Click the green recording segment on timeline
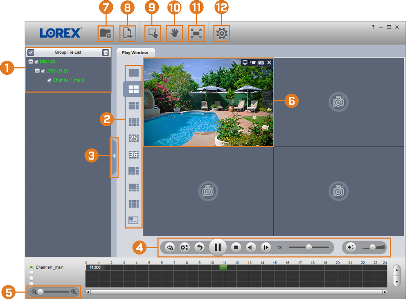 pos(223,267)
